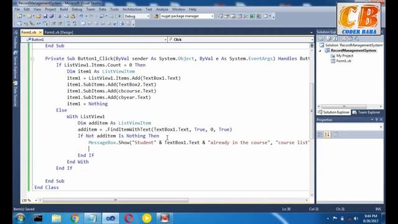Image resolution: width=398 pixels, height=224 pixels.
Task: Open the Debug configuration dropdown
Action: [x=148, y=16]
